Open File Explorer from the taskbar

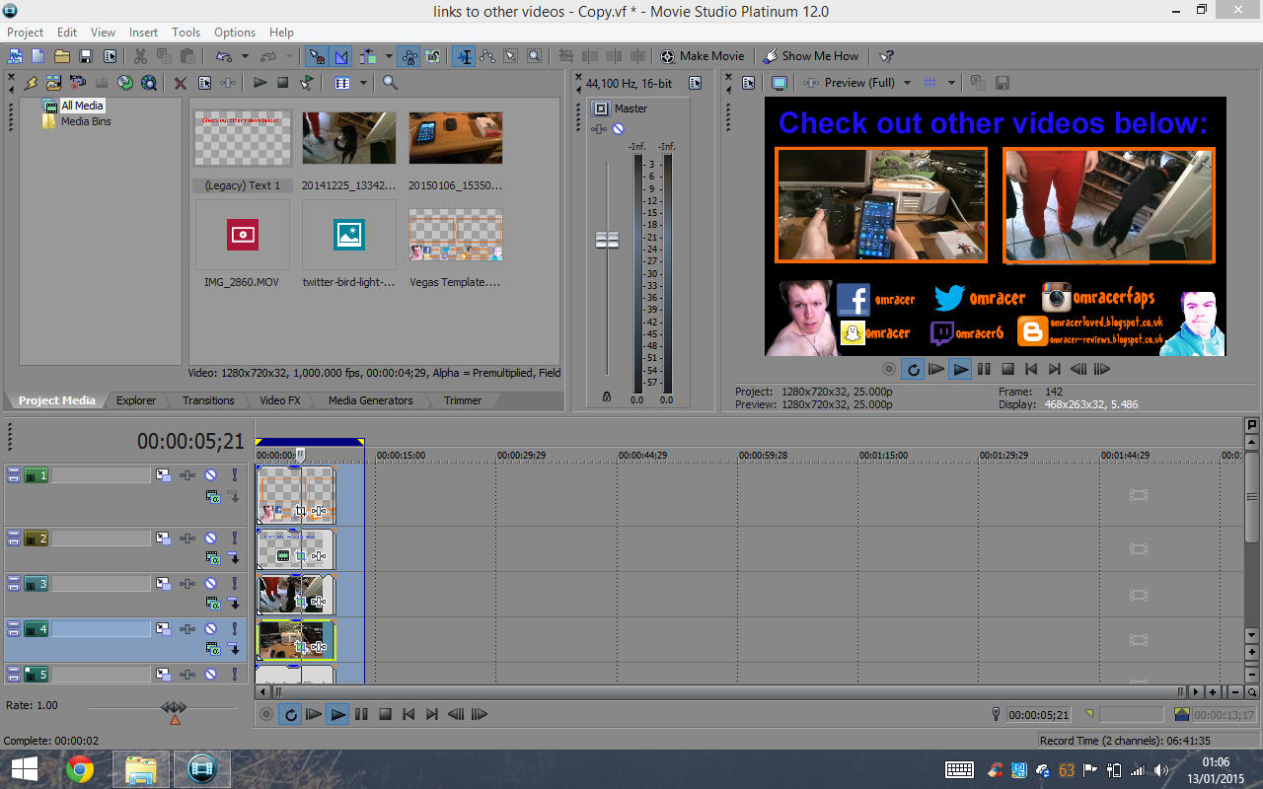point(141,768)
